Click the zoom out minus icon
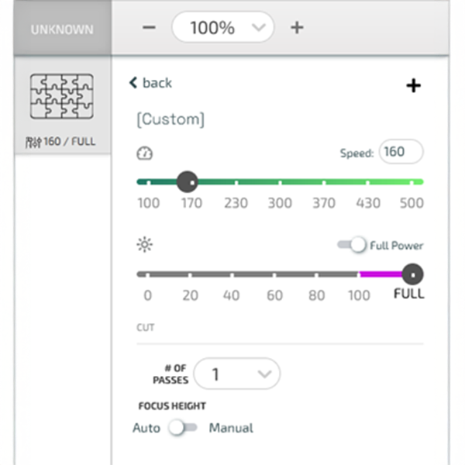The image size is (465, 465). (x=150, y=28)
